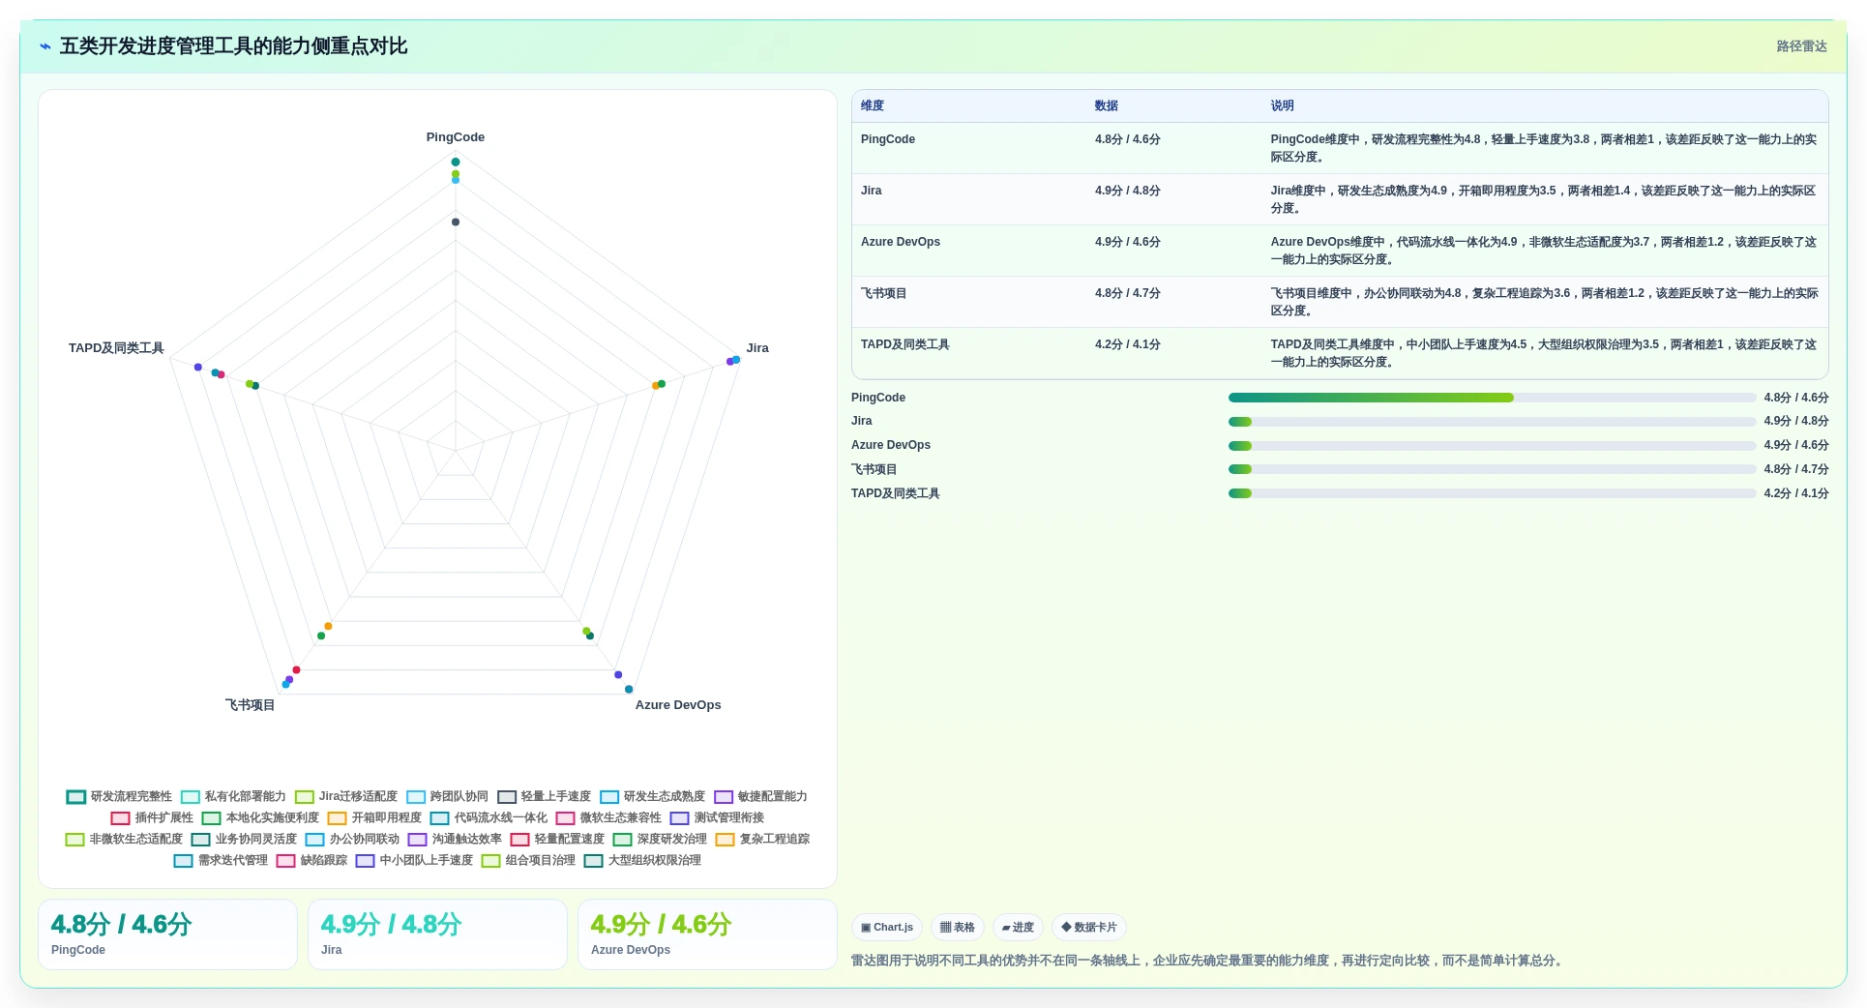Open the PingCode 4.8分 / 4.6分 summary card

click(167, 934)
